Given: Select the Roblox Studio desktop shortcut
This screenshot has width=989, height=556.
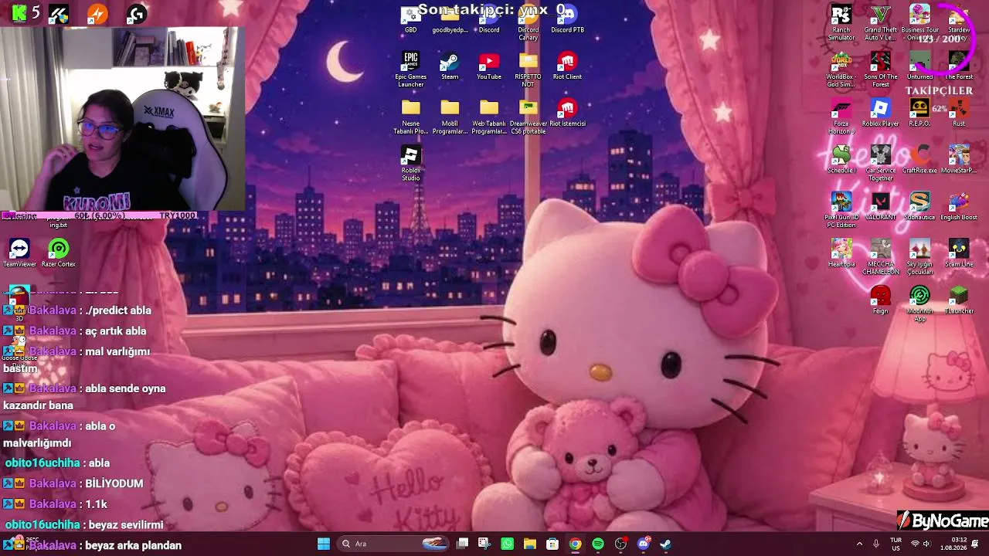Looking at the screenshot, I should 410,164.
